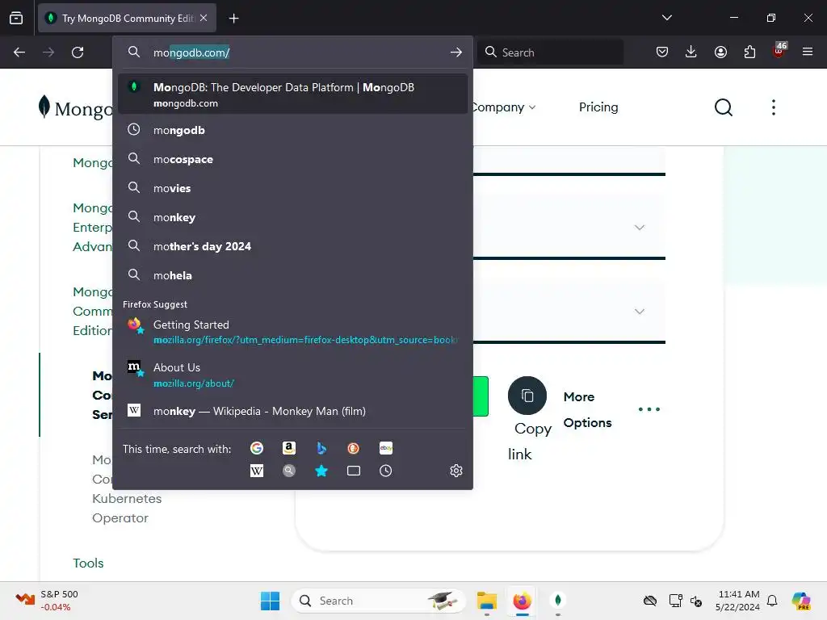827x620 pixels.
Task: Open the notifications bell in tray
Action: pos(772,601)
